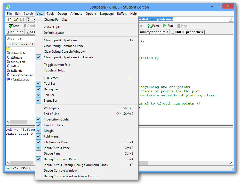Choose Change Font Size

87,20
